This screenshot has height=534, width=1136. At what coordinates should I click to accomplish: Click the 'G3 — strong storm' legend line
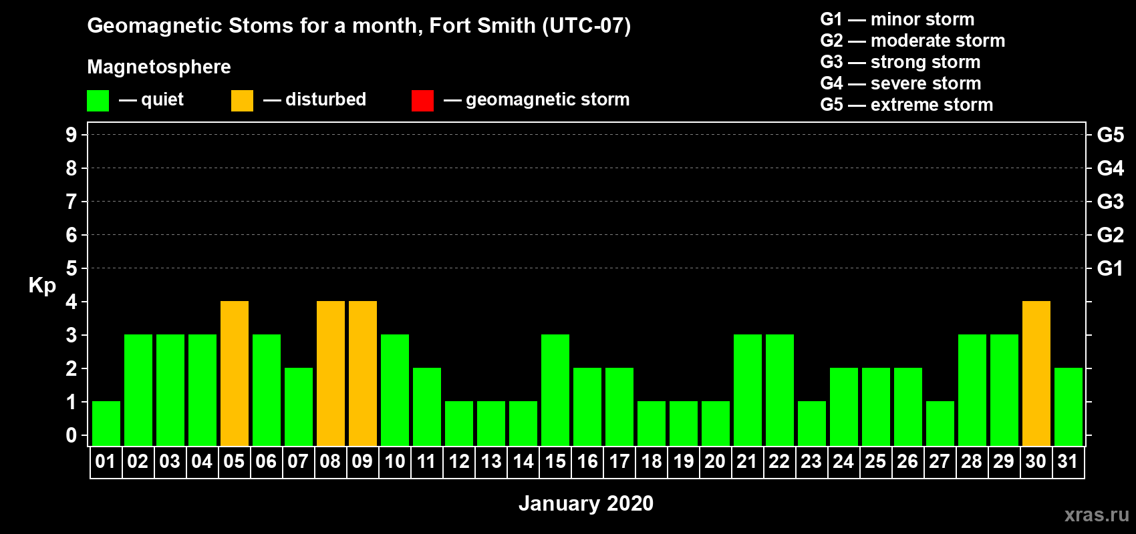pyautogui.click(x=900, y=62)
